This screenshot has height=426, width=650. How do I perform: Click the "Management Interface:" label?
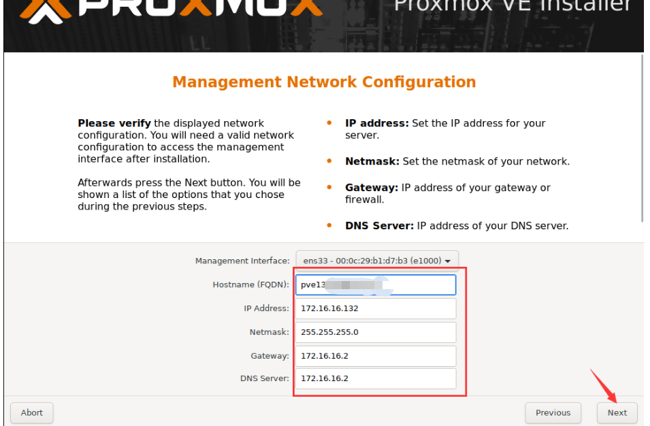pos(242,261)
